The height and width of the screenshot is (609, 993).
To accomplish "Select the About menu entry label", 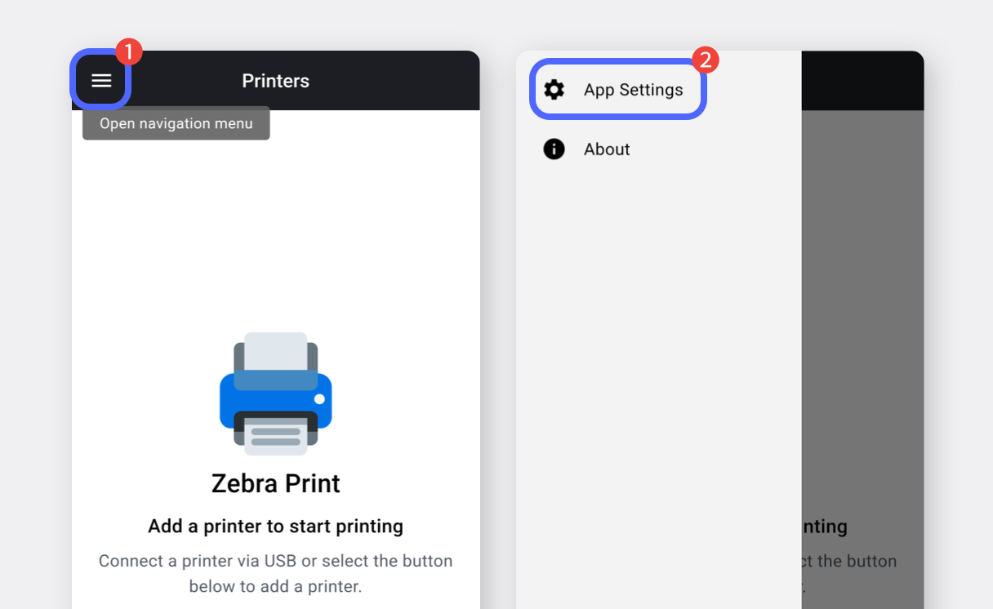I will tap(607, 149).
